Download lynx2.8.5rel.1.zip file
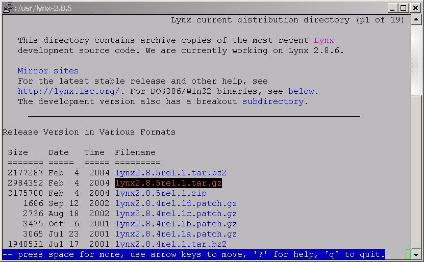The image size is (424, 262). (x=161, y=193)
